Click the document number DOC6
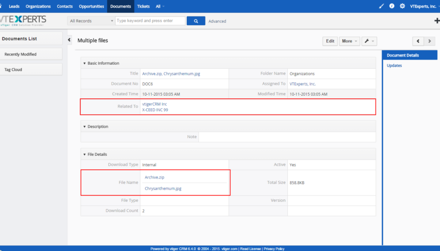Viewport: 440px width, 251px height. click(x=148, y=84)
